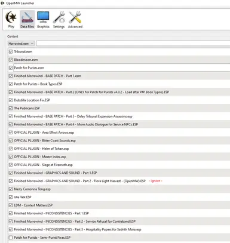230x243 pixels.
Task: Toggle Dubdilla Location Fix.ESP checkbox
Action: pyautogui.click(x=11, y=100)
